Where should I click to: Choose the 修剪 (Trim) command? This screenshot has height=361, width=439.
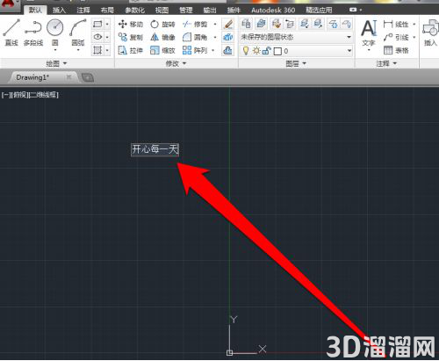195,24
